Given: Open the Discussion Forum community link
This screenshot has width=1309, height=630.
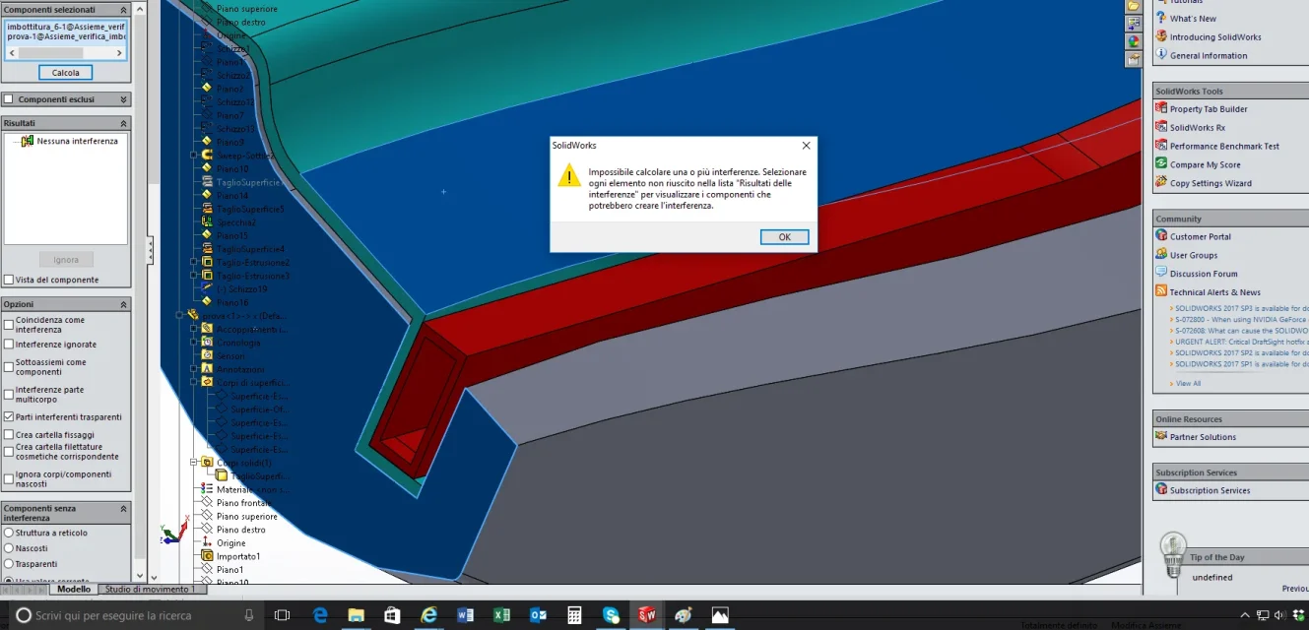Looking at the screenshot, I should (x=1203, y=274).
